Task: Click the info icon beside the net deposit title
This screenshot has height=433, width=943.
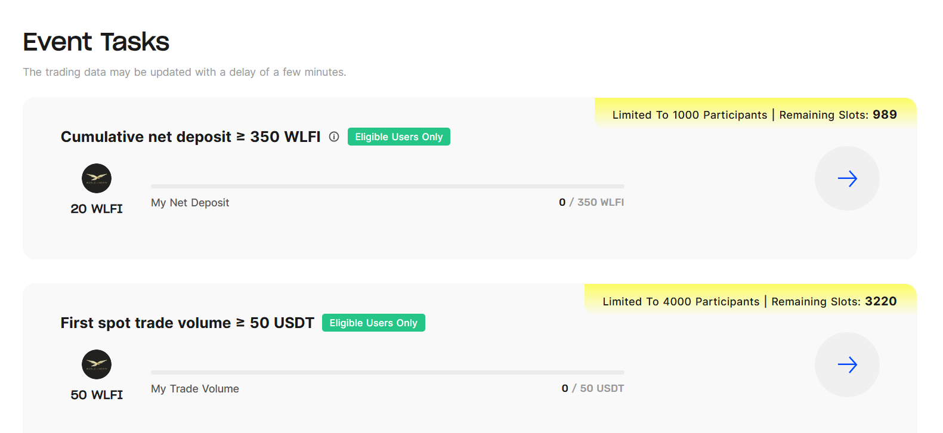Action: (334, 137)
